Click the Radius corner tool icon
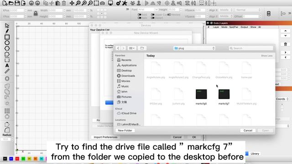 pos(7,130)
